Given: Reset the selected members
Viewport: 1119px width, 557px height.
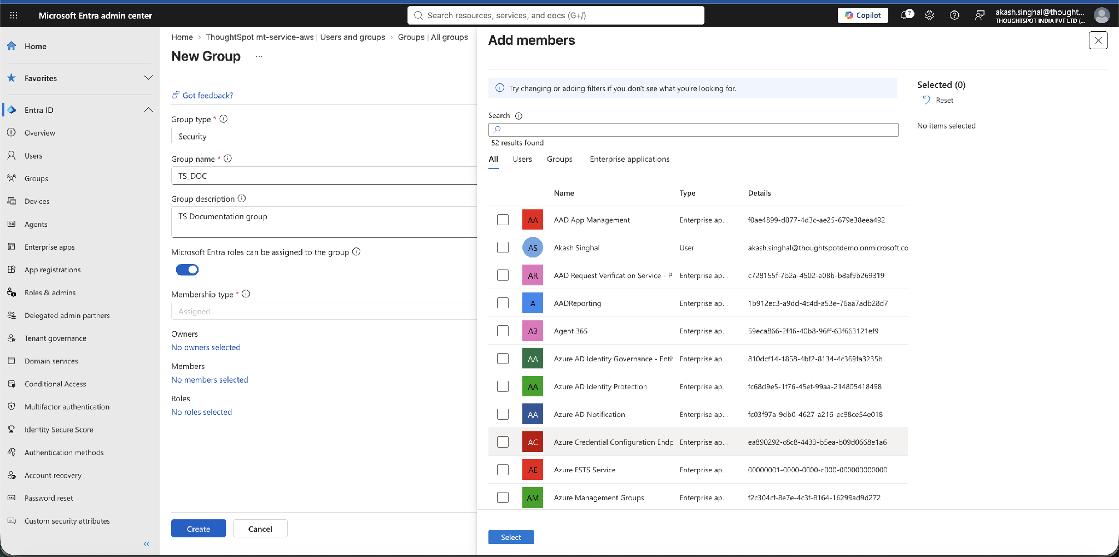Looking at the screenshot, I should pyautogui.click(x=938, y=100).
